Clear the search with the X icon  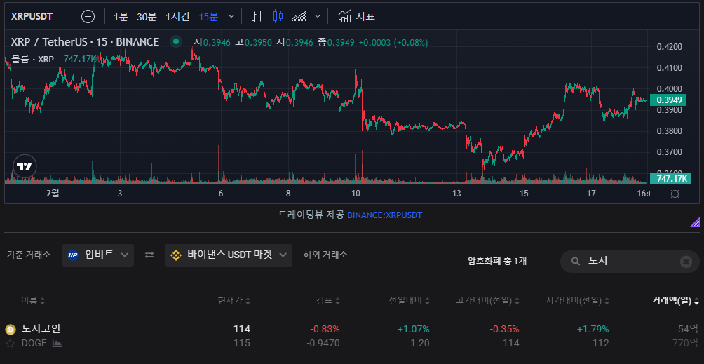[686, 261]
